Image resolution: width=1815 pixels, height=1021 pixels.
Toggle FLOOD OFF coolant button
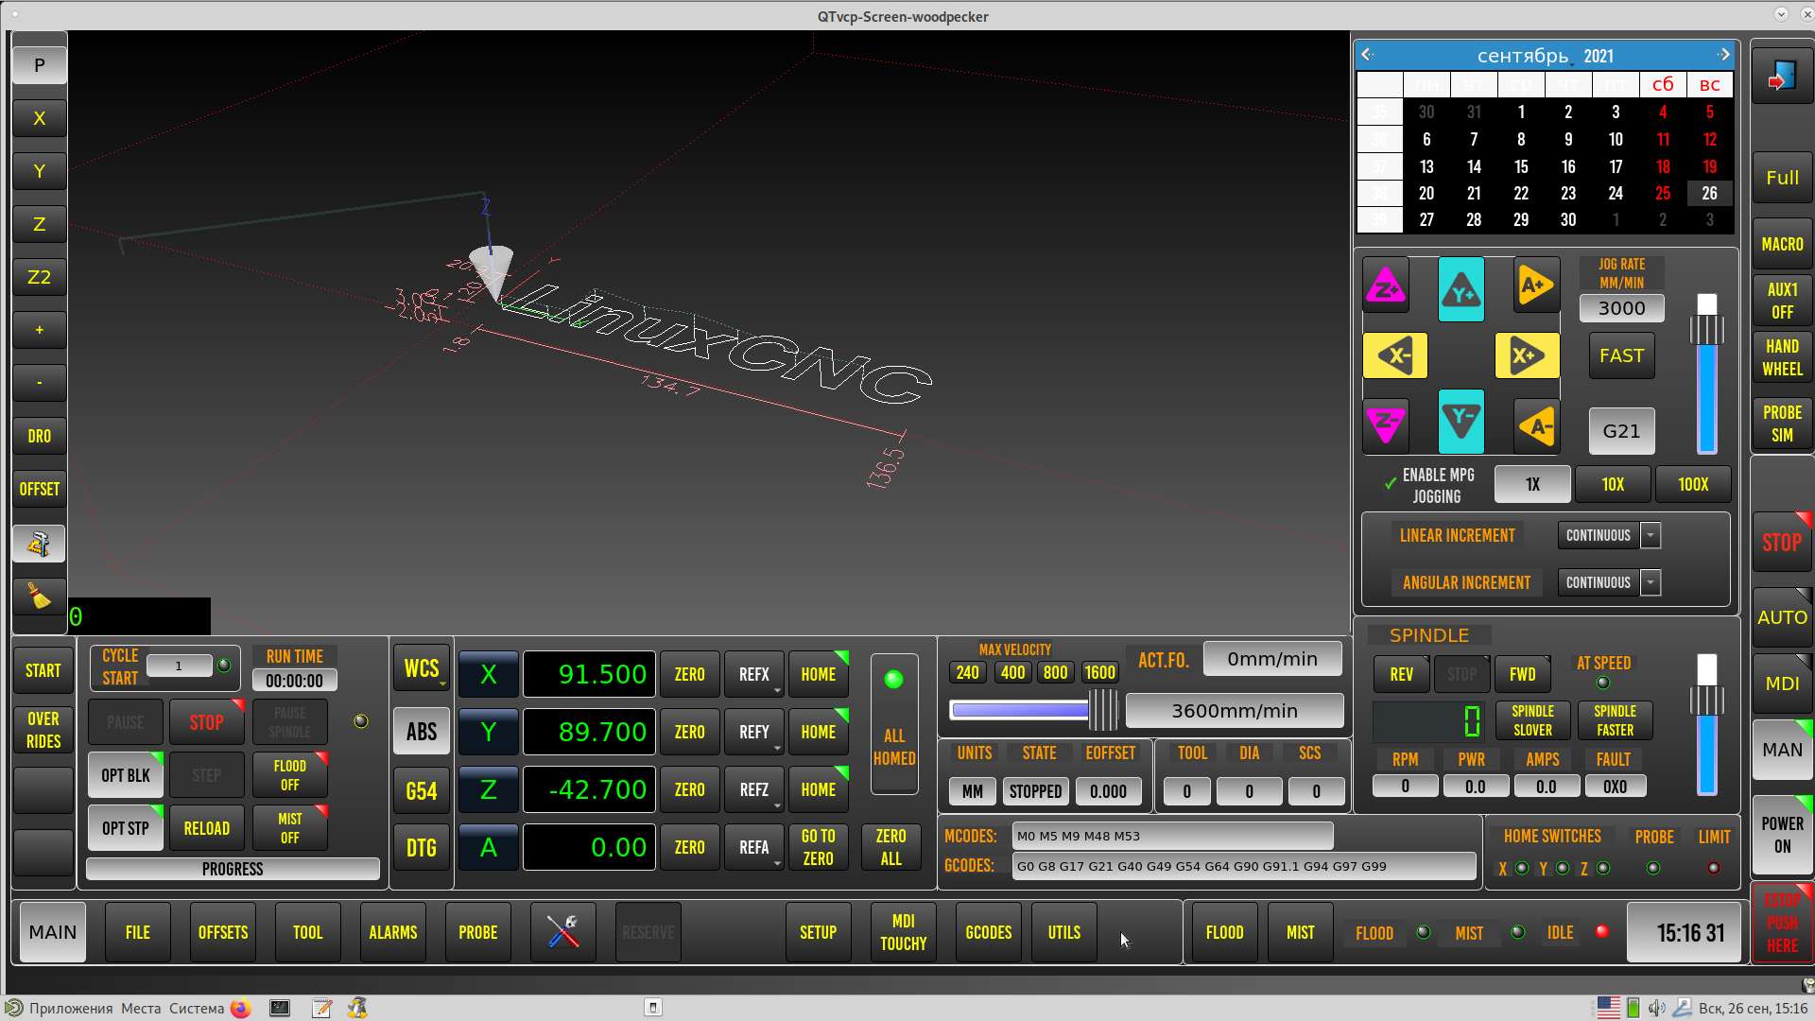(x=290, y=775)
